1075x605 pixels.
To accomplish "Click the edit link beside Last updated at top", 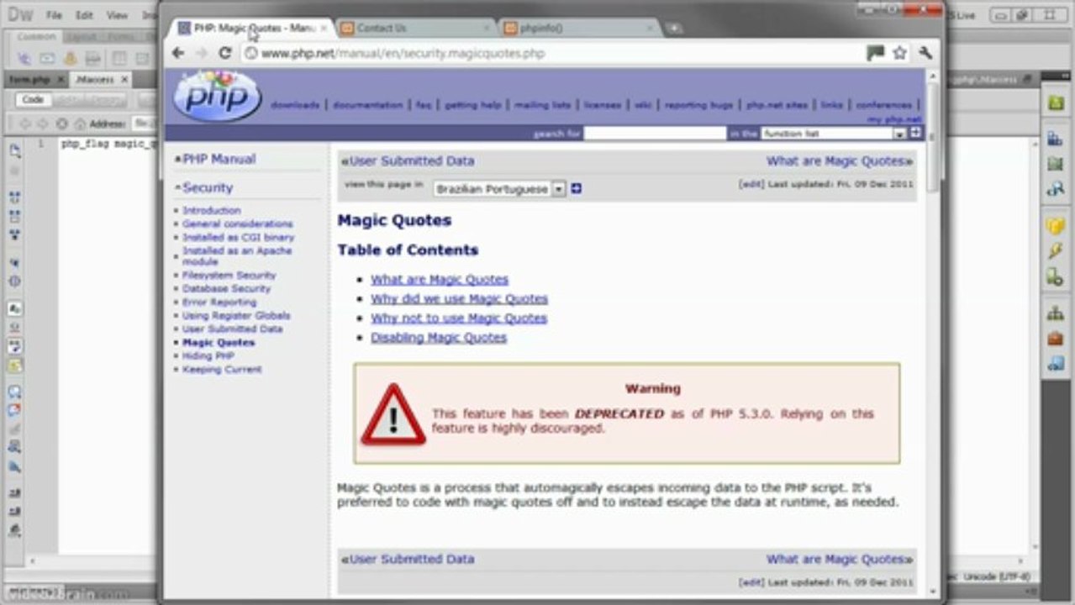I will tap(751, 184).
